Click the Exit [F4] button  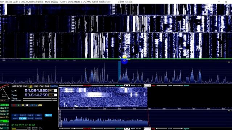(4, 128)
